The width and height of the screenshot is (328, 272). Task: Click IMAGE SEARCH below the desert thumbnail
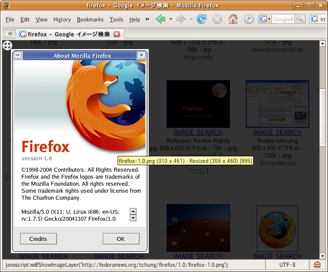click(198, 256)
